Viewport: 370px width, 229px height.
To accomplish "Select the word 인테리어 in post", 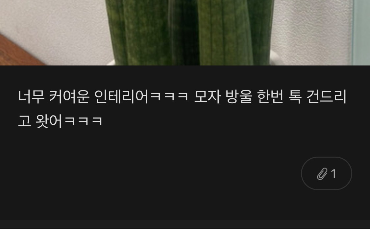I will [121, 96].
